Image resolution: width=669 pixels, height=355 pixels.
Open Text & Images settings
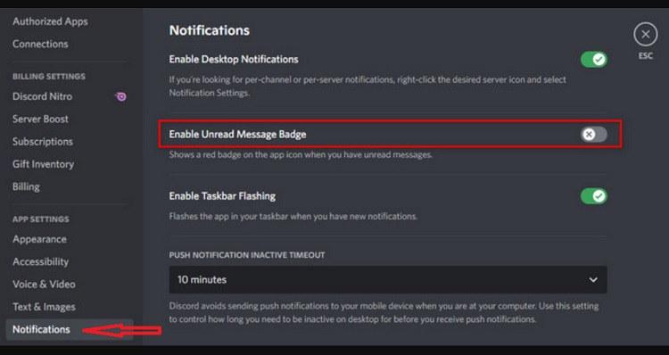(44, 307)
